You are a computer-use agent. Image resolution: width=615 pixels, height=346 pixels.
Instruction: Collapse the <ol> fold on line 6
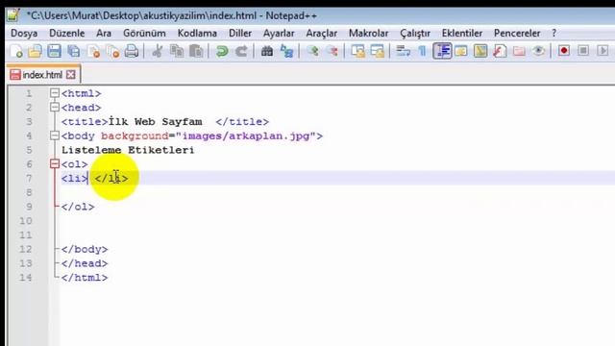55,164
